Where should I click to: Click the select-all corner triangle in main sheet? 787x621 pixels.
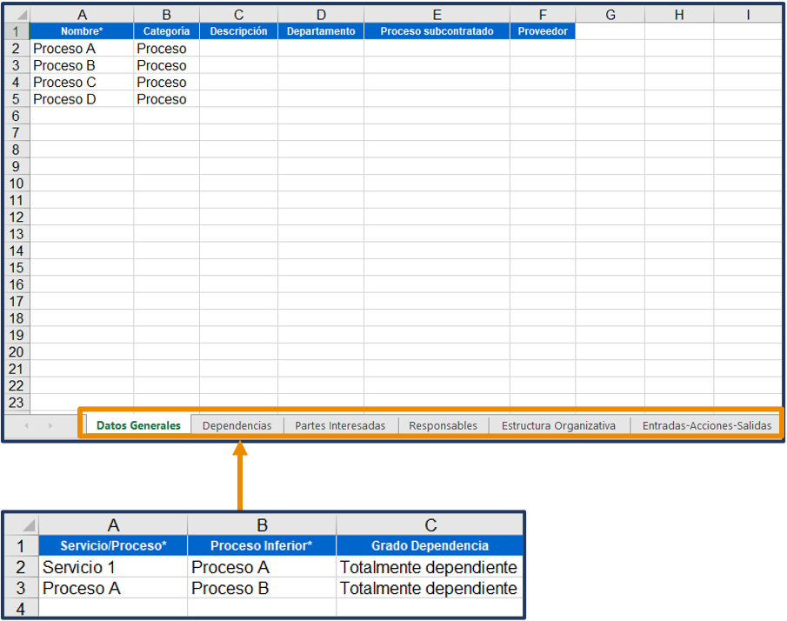(x=21, y=16)
